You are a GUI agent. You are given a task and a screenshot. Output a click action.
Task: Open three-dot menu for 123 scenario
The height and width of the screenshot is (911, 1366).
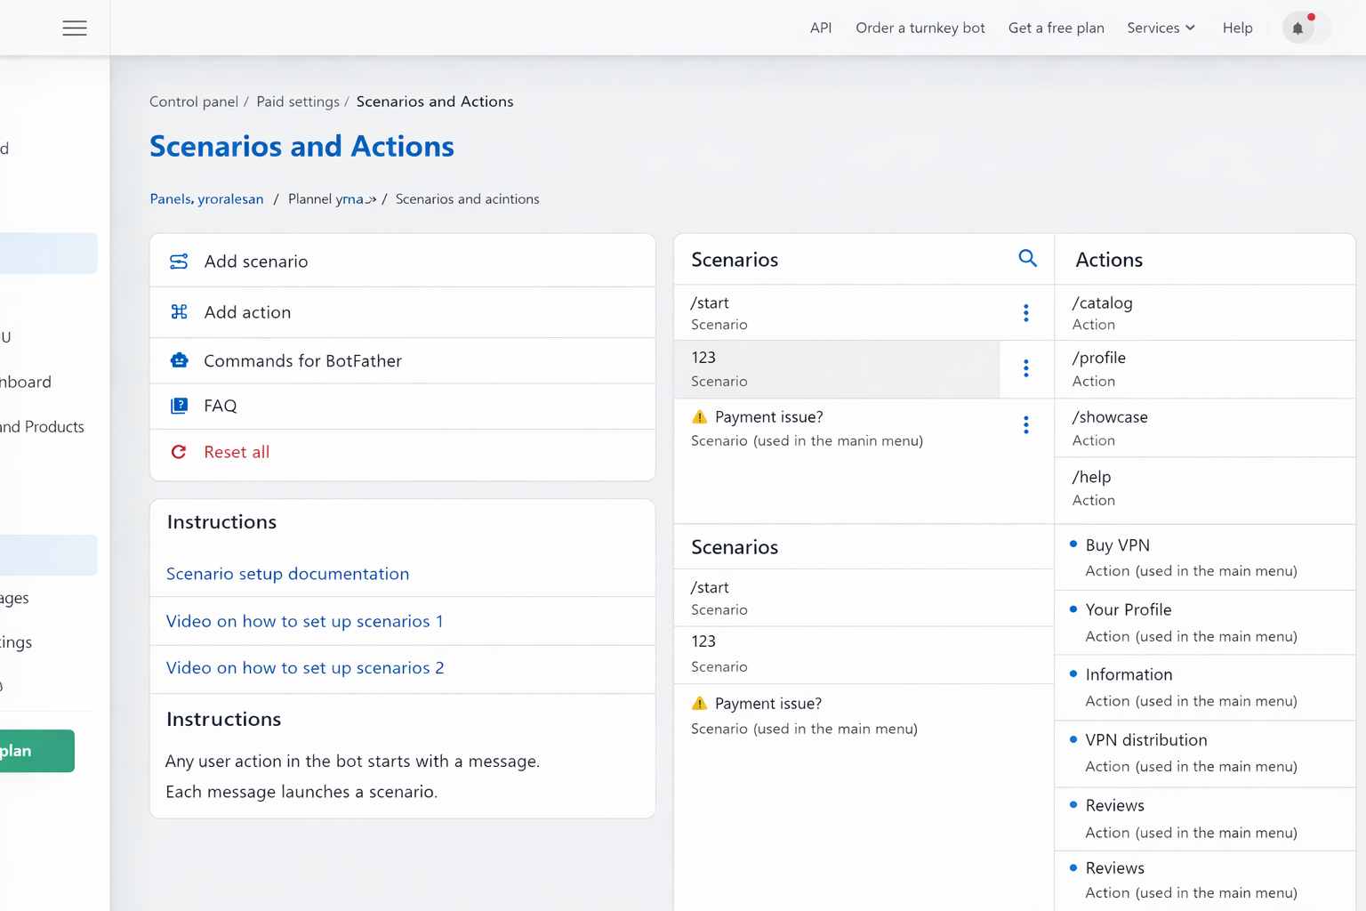click(x=1025, y=368)
